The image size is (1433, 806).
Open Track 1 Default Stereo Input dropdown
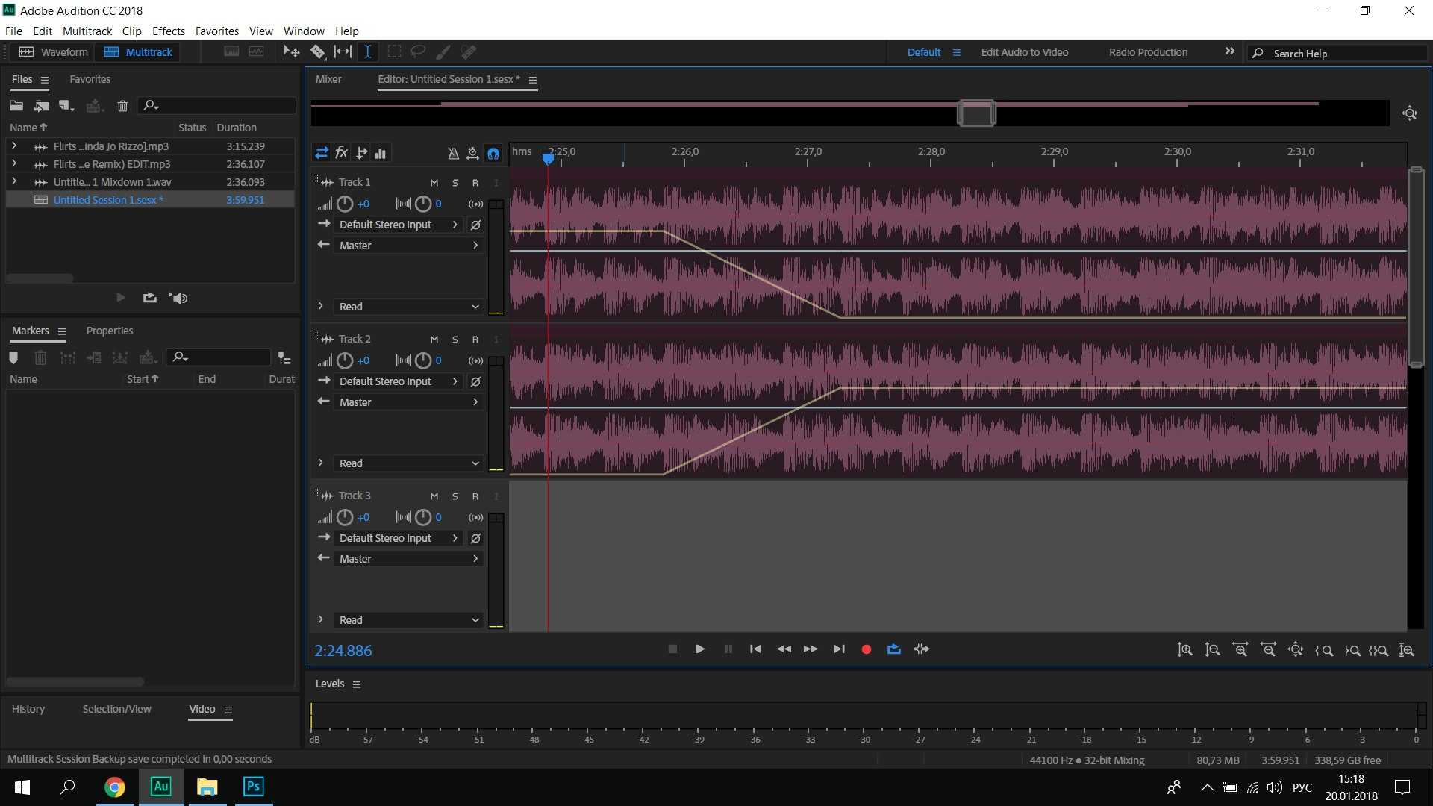(399, 225)
